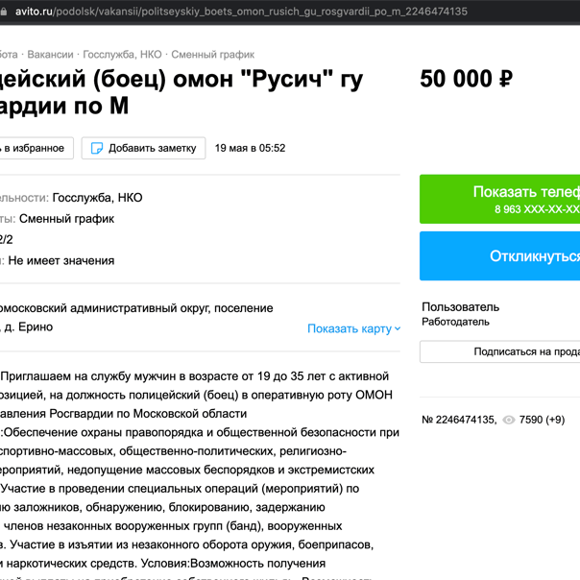580x580 pixels.
Task: Click the vacancy title heading
Action: [181, 92]
